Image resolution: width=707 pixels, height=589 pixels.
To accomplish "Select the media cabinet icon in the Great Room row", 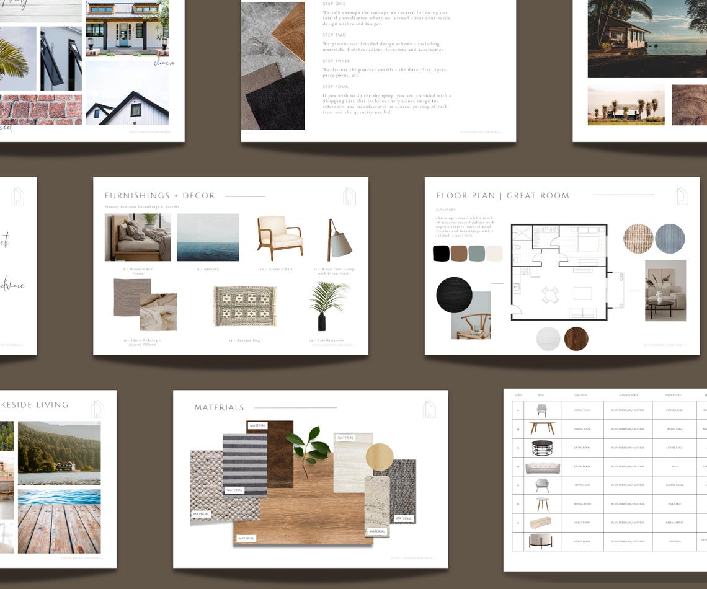I will [540, 522].
